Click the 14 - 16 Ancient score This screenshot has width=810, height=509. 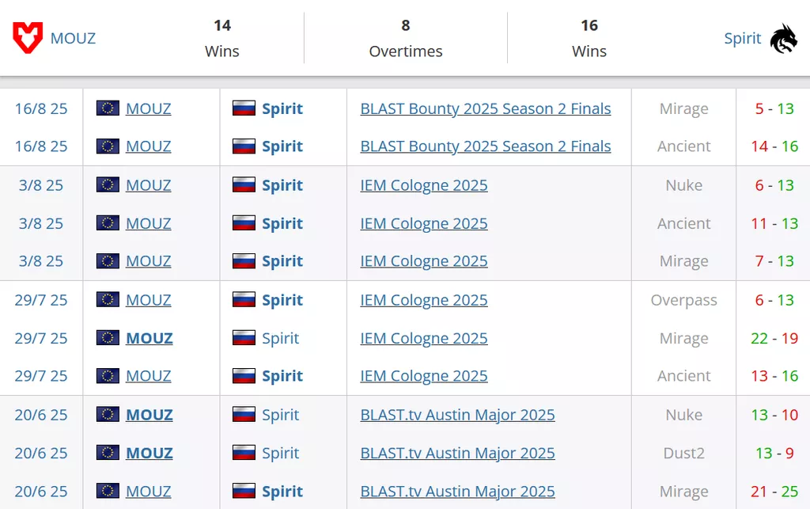tap(774, 146)
